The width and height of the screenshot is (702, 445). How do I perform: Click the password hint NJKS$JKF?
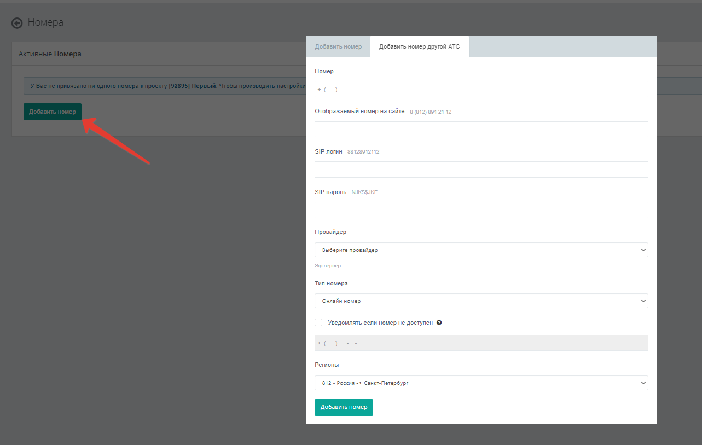364,192
